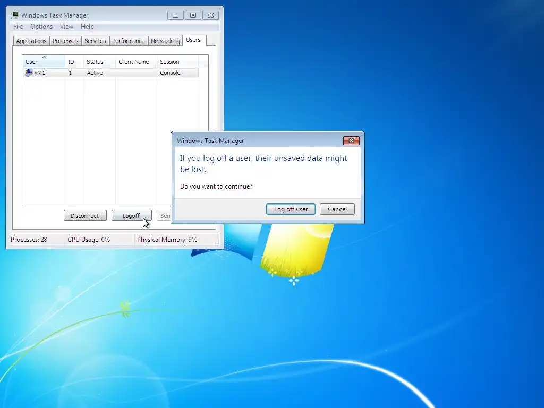Switch to the Processes tab

pyautogui.click(x=65, y=41)
